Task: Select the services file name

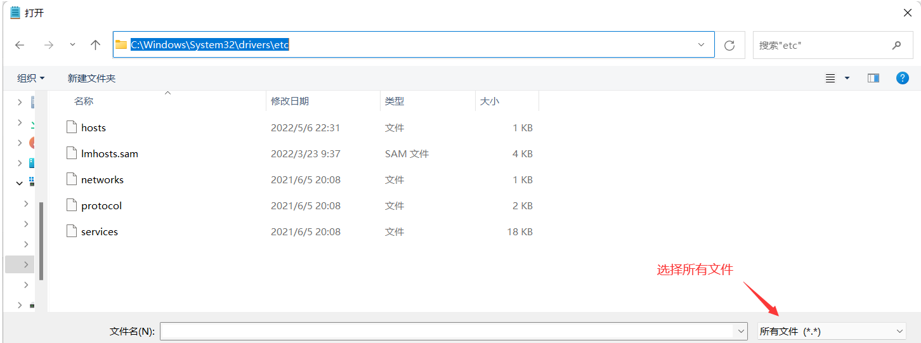Action: pos(100,231)
